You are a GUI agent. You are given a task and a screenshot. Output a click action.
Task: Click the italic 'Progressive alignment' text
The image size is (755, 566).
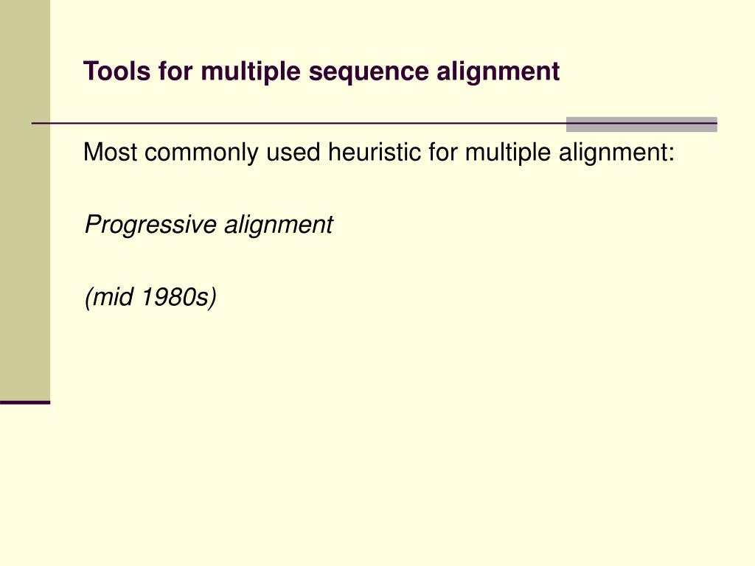point(209,225)
